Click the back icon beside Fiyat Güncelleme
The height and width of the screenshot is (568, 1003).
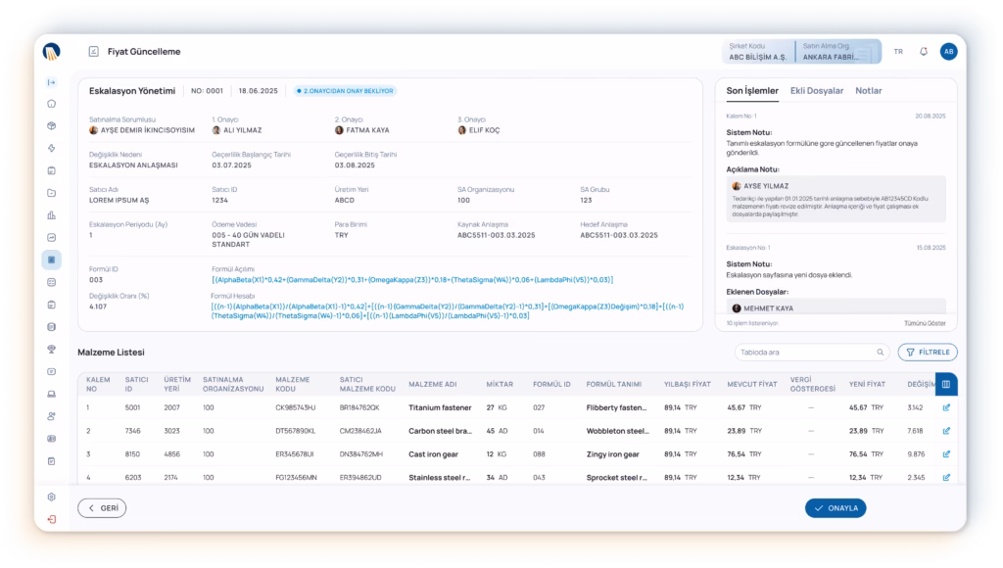click(x=94, y=52)
